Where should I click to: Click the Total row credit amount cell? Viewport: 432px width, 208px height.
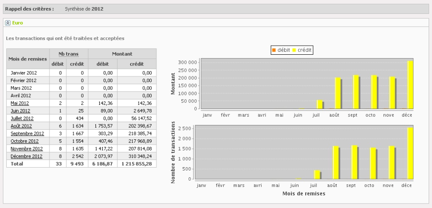pyautogui.click(x=136, y=164)
